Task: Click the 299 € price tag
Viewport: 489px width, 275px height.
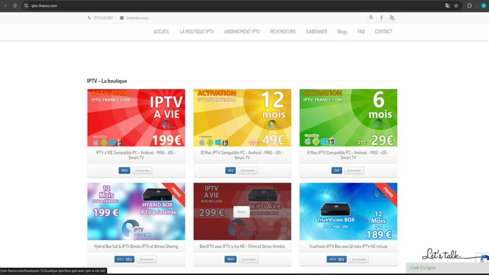Action: click(x=231, y=259)
